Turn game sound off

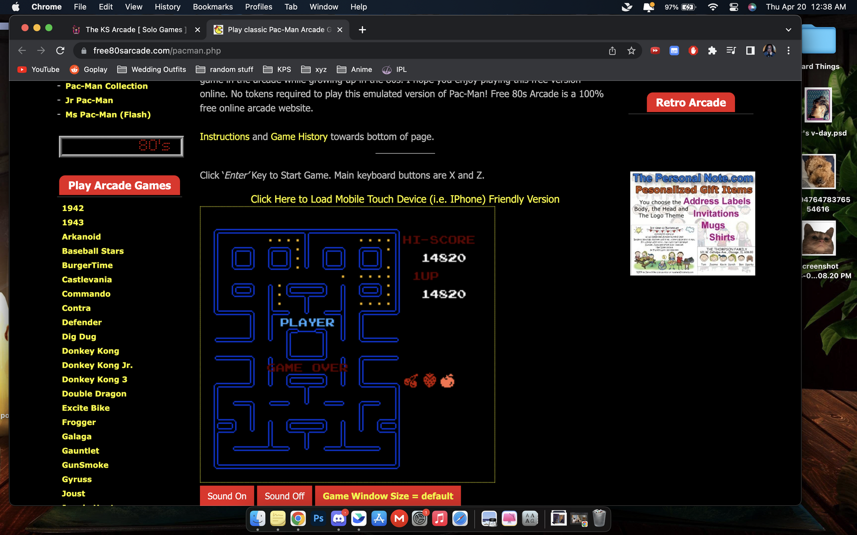coord(285,496)
